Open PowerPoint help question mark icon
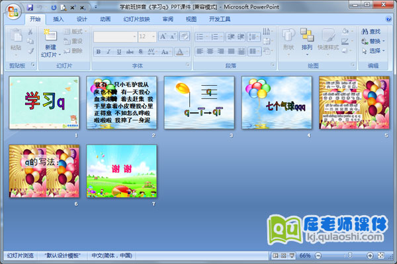Screen dimensions: 397x264 click(x=388, y=18)
